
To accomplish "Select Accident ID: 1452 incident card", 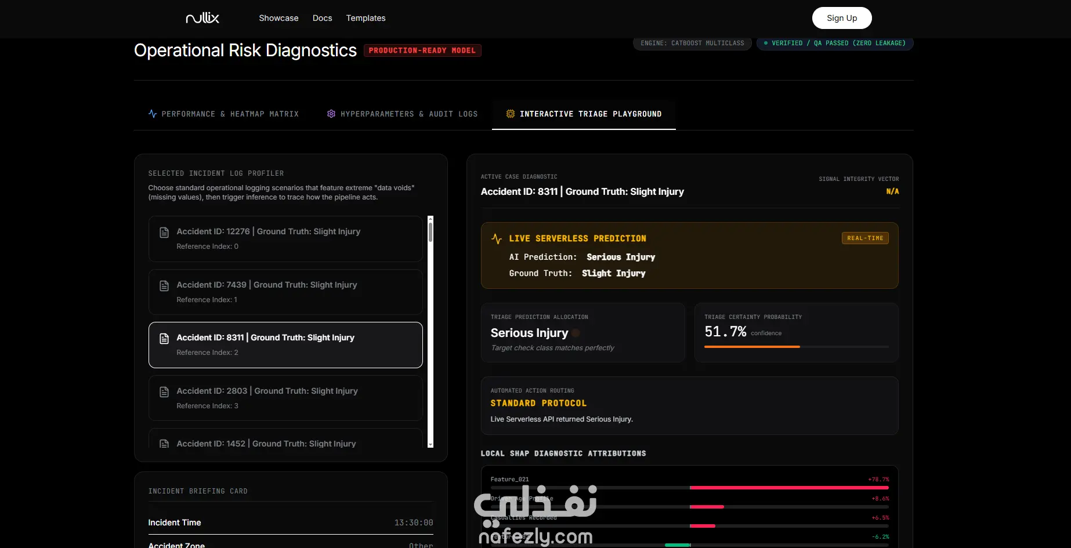I will 285,438.
